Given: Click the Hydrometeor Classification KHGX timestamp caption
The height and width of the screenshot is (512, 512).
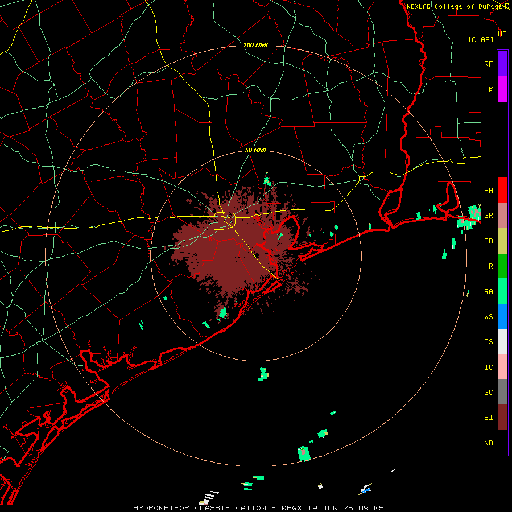Looking at the screenshot, I should click(258, 508).
